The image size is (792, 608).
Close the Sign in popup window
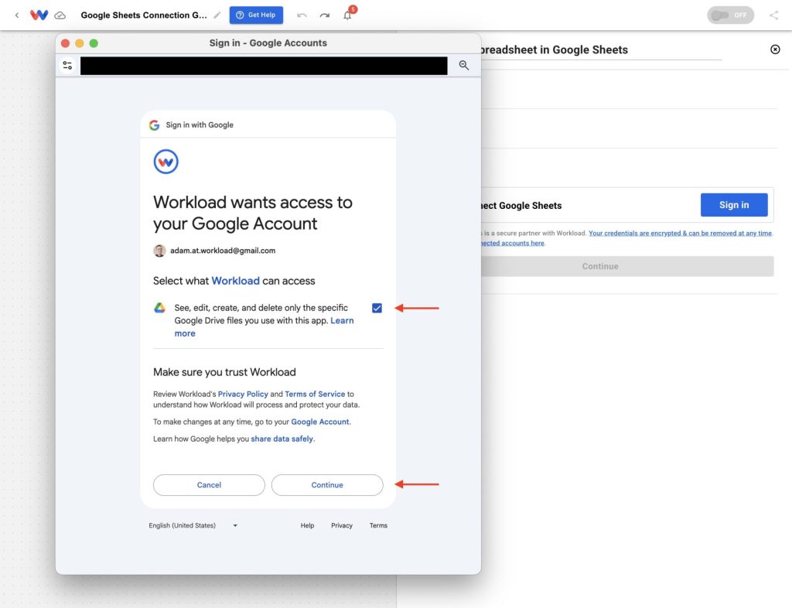click(65, 43)
